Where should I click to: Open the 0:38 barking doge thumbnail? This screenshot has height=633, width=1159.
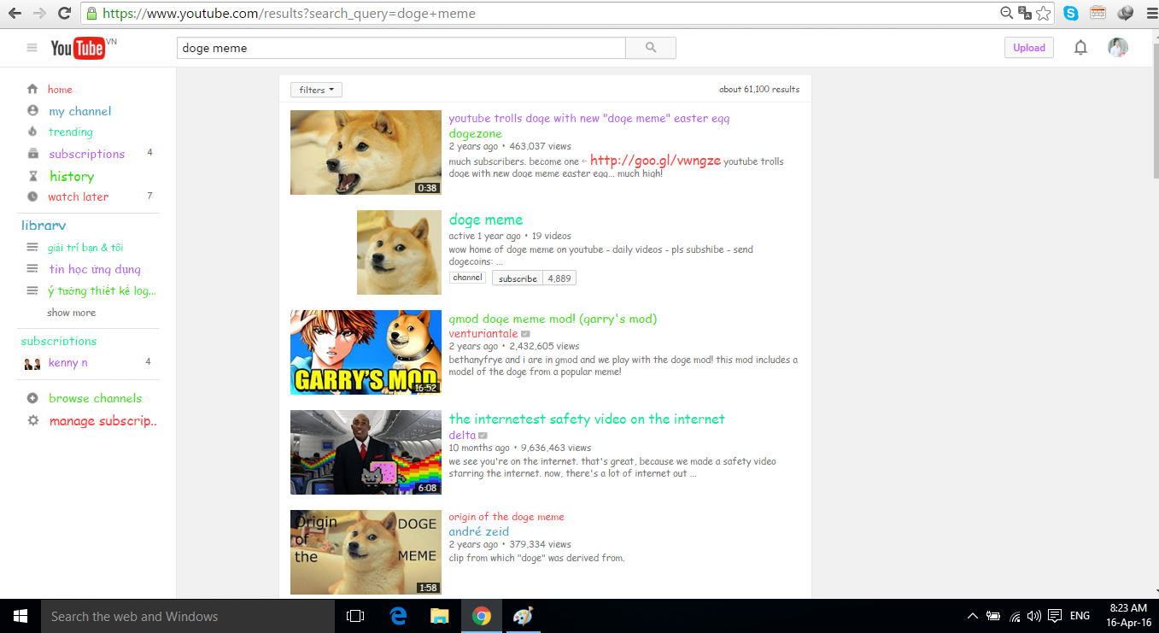click(x=366, y=152)
